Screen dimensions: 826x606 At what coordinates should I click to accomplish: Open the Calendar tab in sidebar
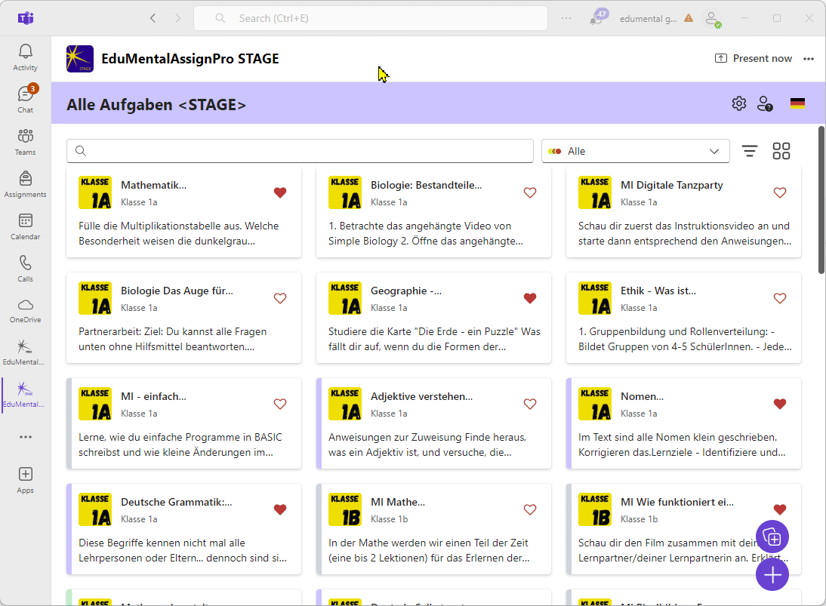(x=25, y=226)
